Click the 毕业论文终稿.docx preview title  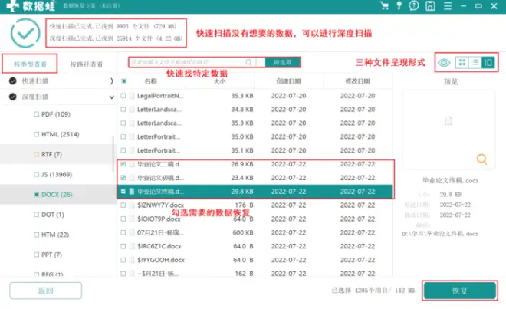[451, 180]
